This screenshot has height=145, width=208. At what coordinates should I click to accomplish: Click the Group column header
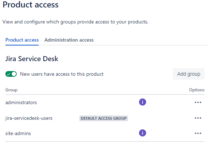point(11,90)
